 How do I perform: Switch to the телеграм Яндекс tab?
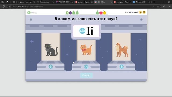[x=123, y=2]
